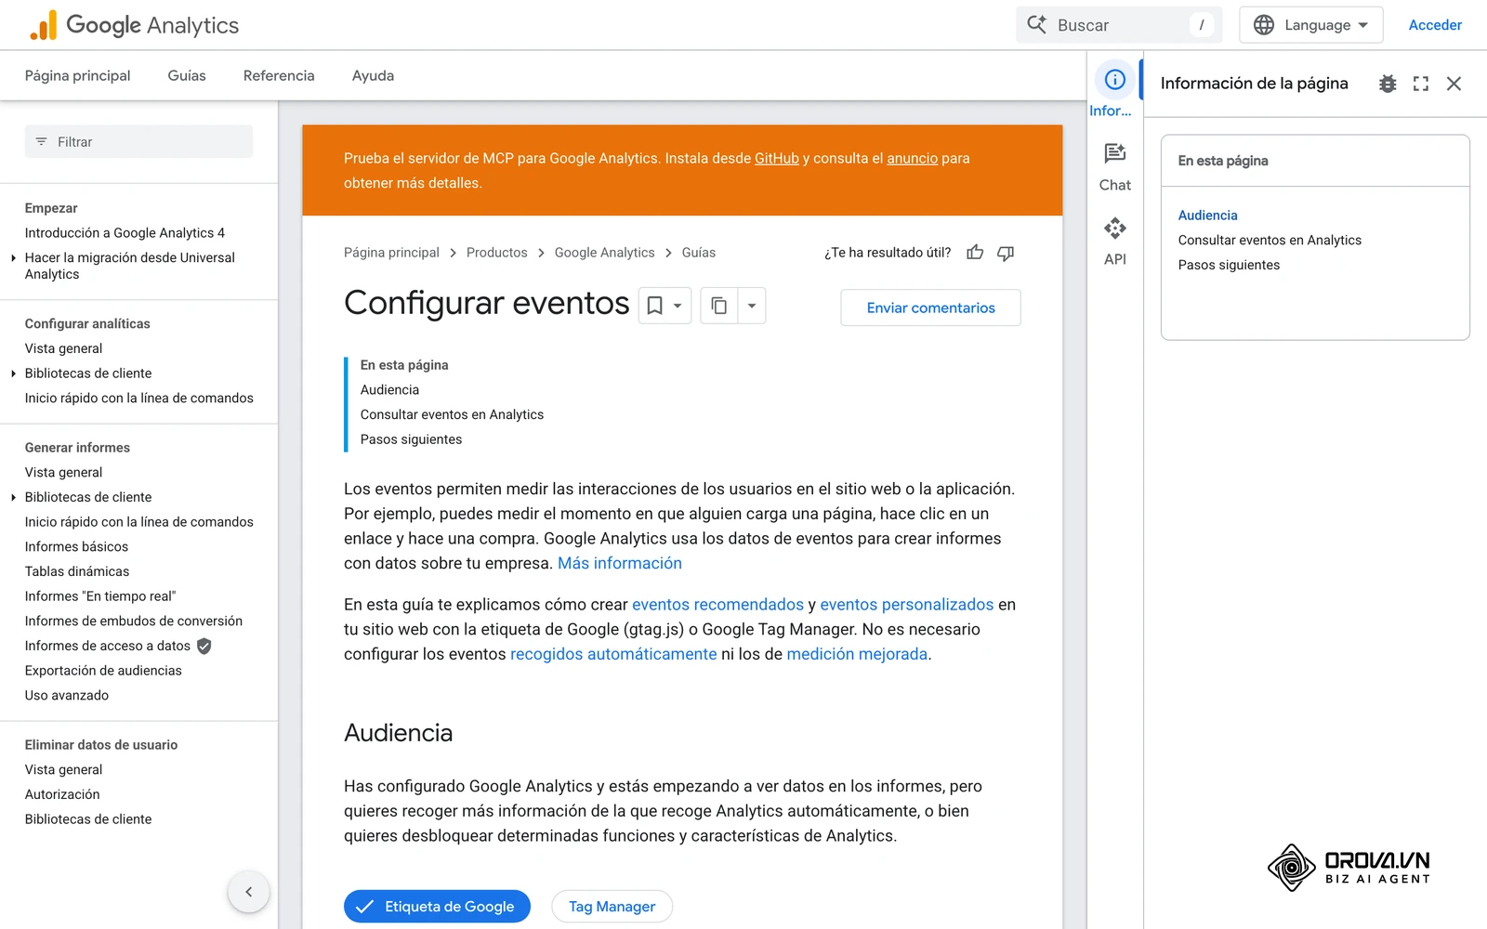
Task: Click the thumbs down not helpful icon
Action: point(1006,253)
